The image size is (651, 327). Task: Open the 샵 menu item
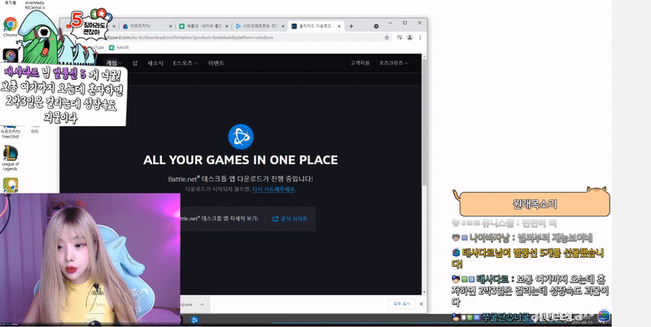pos(135,63)
